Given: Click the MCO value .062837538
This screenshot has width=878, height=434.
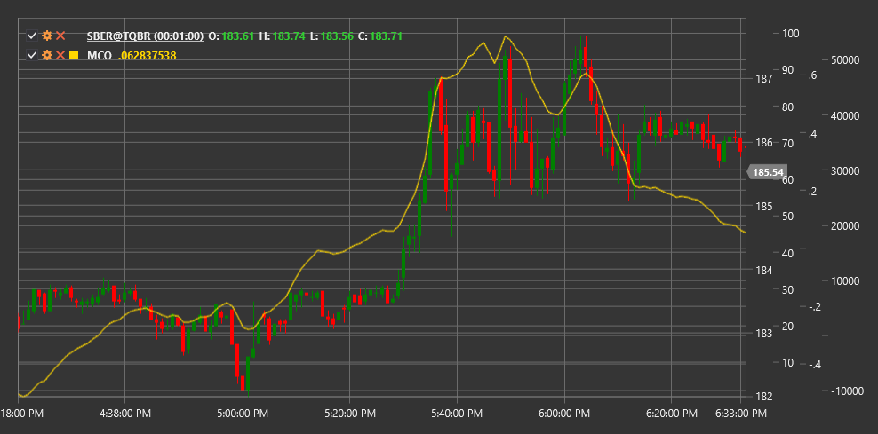Looking at the screenshot, I should [x=148, y=55].
